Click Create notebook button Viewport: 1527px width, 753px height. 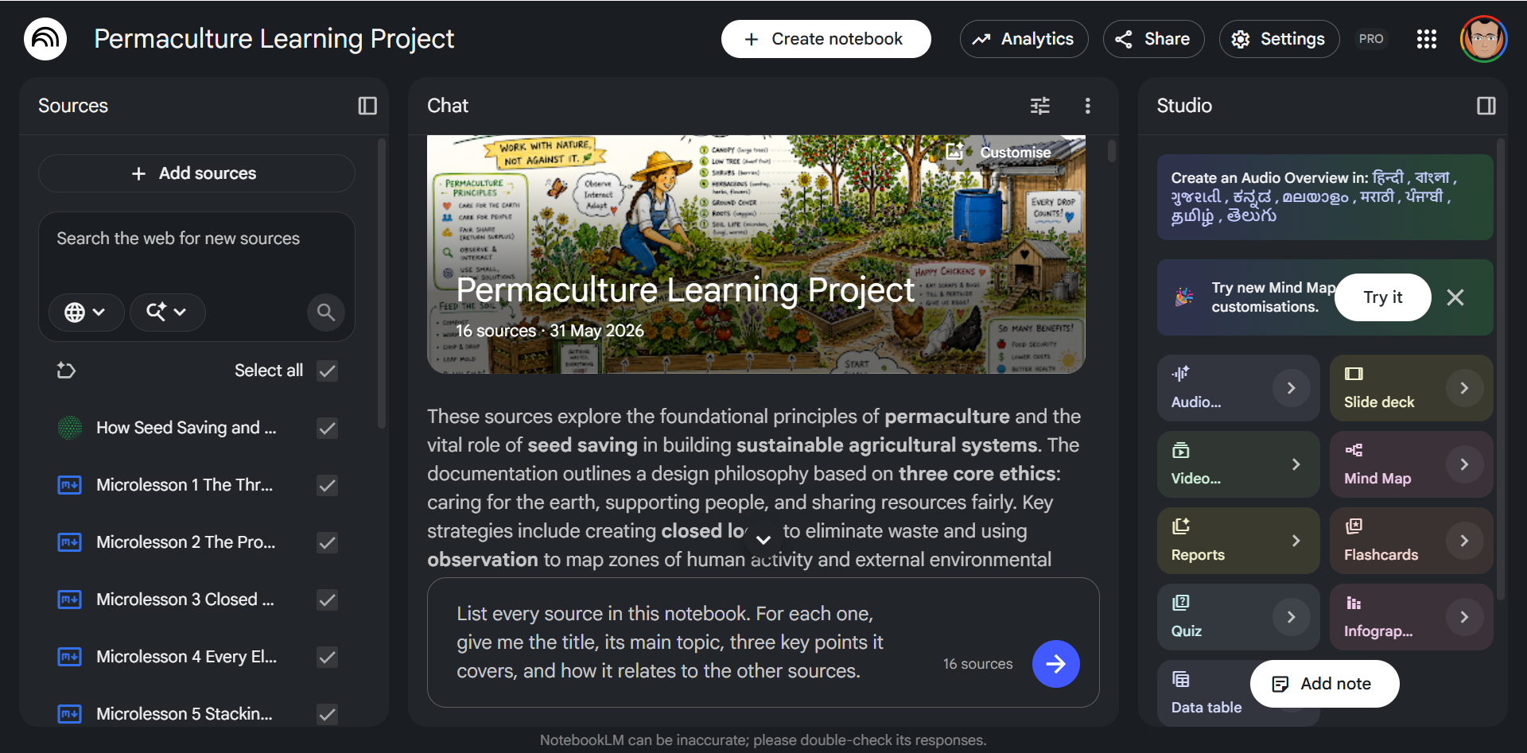tap(826, 39)
